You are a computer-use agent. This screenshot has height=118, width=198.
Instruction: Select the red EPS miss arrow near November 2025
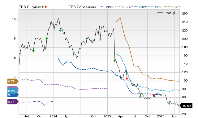153,95
